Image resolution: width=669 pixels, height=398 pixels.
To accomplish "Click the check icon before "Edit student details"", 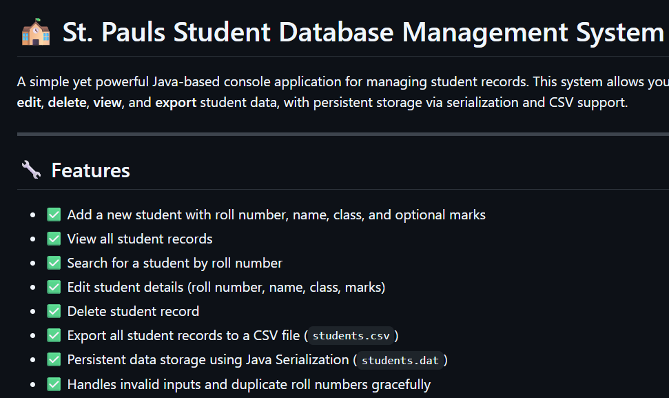I will [54, 287].
